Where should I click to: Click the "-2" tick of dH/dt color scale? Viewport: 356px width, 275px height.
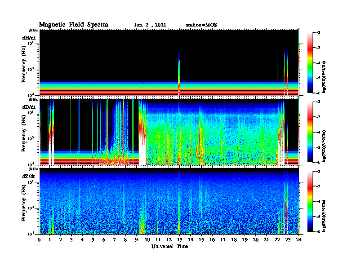319,33
